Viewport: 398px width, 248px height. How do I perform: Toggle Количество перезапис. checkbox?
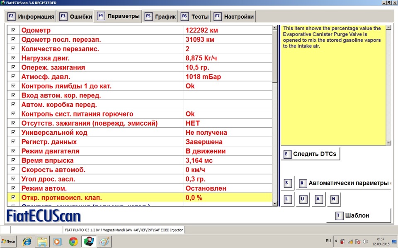13,49
